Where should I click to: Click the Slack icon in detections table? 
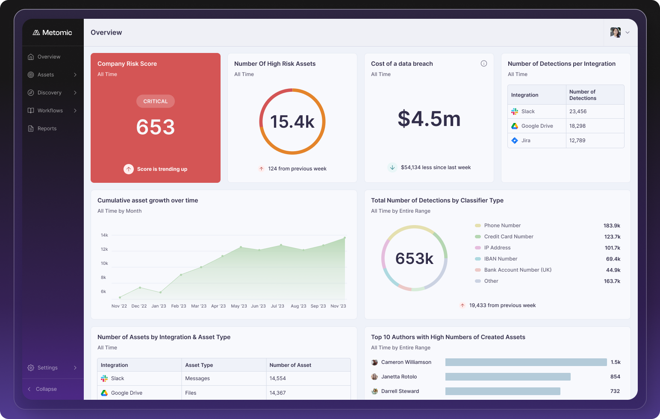[x=515, y=111]
